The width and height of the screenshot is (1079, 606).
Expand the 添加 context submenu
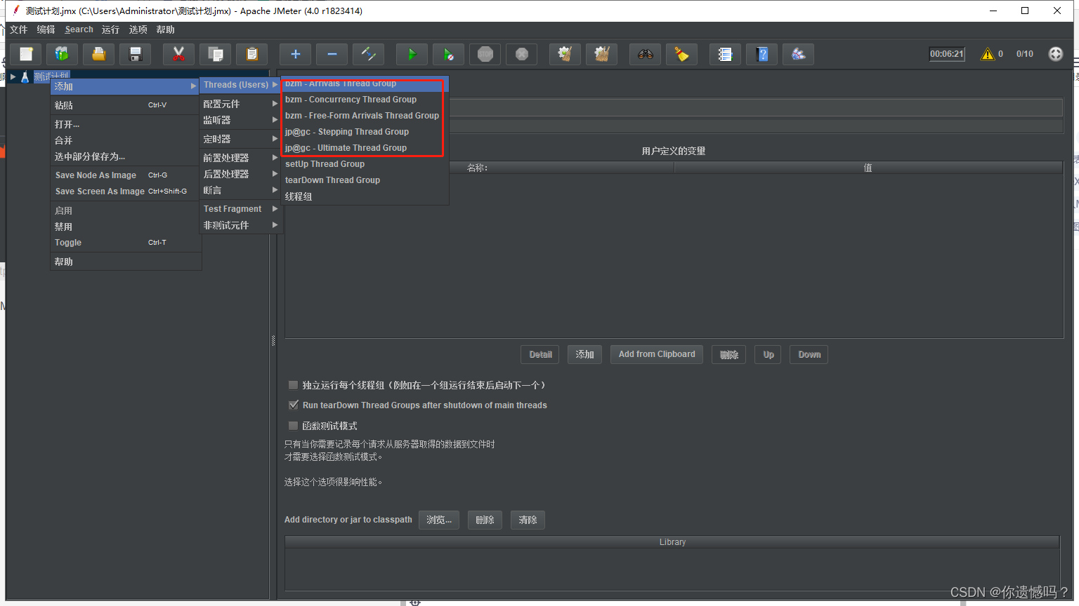point(125,86)
